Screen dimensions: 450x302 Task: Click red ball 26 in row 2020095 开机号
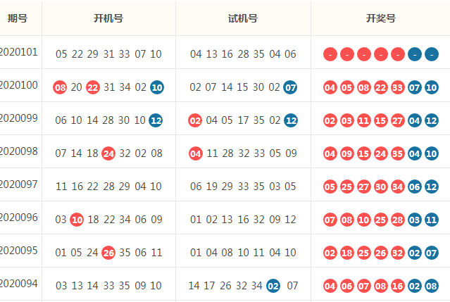[108, 253]
